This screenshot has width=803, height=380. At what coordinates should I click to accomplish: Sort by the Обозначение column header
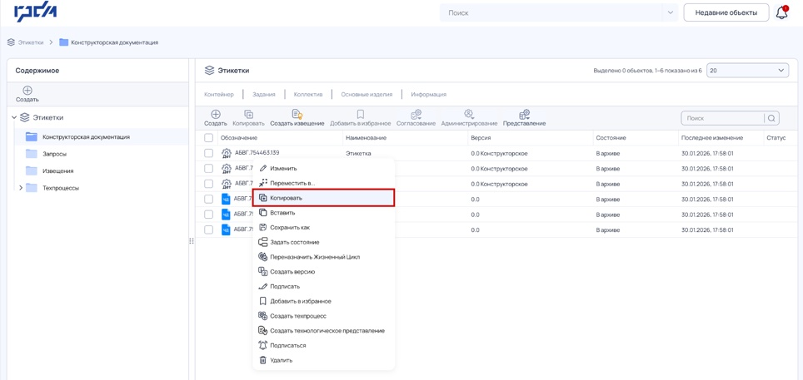click(238, 138)
